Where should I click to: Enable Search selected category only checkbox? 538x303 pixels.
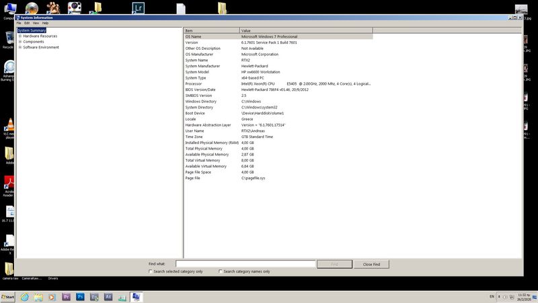tap(151, 271)
